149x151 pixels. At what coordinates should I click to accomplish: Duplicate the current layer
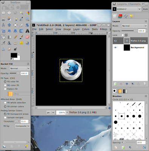(x=132, y=84)
